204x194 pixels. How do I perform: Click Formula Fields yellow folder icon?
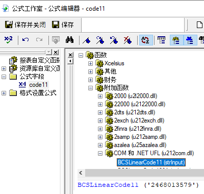[13, 77]
